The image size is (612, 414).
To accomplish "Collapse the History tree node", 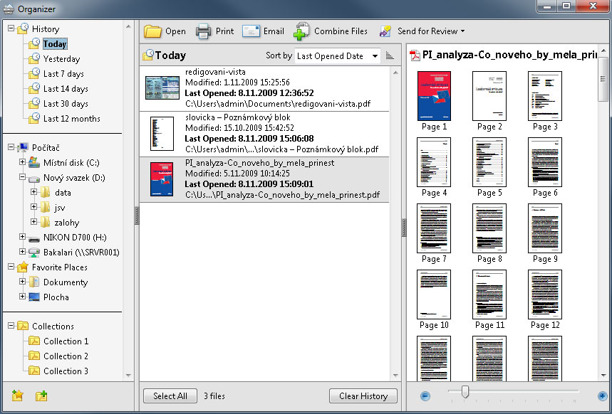I will coord(12,28).
